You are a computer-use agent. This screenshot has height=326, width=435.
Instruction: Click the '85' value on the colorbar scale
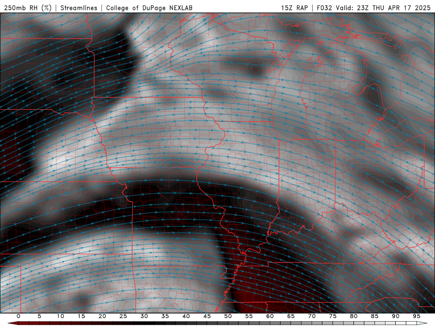click(x=375, y=316)
